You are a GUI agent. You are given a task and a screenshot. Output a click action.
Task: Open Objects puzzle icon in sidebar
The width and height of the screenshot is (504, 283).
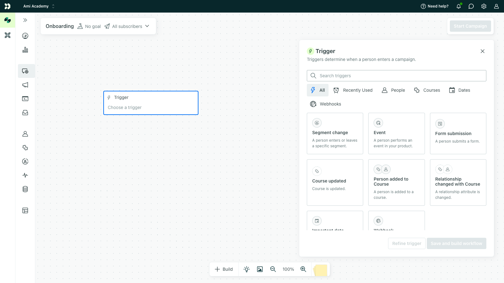(x=25, y=148)
